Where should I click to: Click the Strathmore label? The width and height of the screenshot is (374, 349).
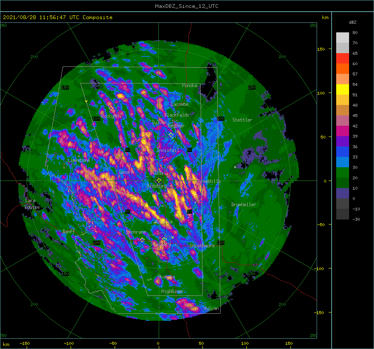(202, 246)
